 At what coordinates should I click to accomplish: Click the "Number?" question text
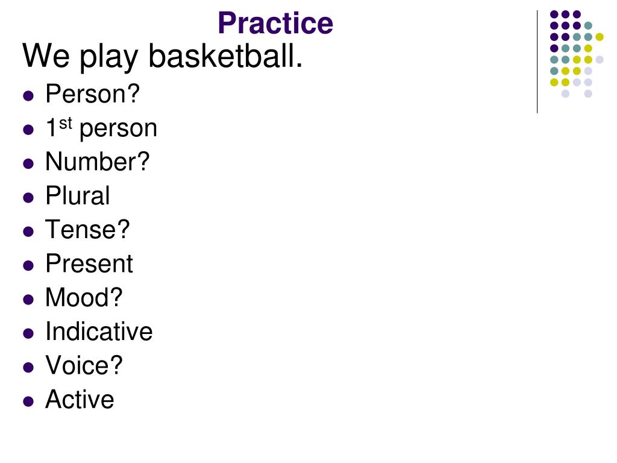click(x=98, y=162)
